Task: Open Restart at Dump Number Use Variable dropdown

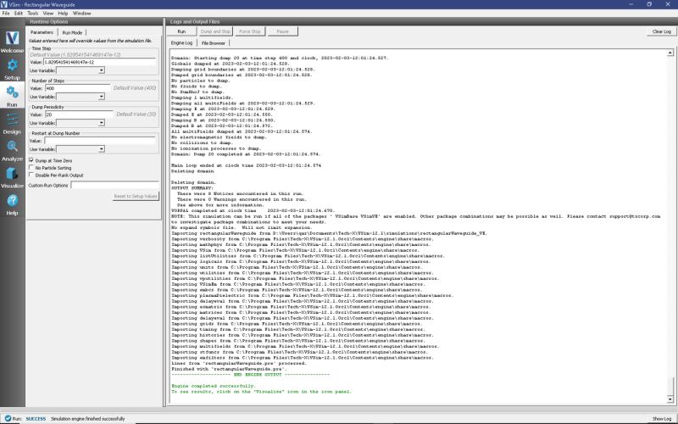Action: pos(81,149)
